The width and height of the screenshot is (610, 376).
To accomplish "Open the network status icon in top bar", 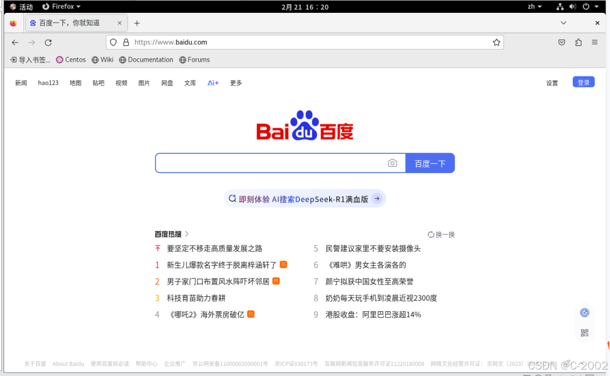I will point(560,6).
